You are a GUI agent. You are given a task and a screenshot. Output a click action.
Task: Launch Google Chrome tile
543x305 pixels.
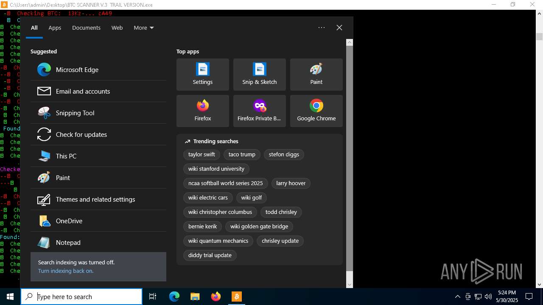pos(316,111)
